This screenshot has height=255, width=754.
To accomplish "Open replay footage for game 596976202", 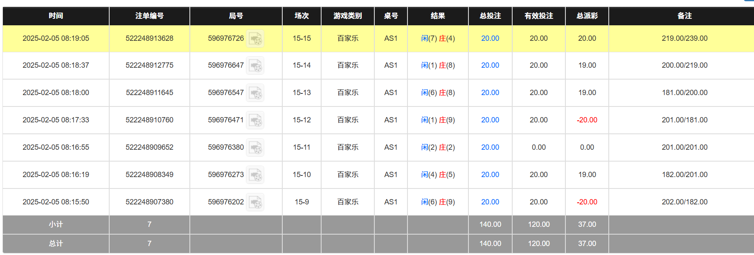I will click(x=255, y=202).
